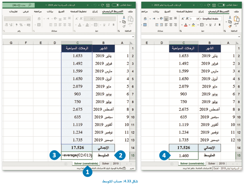Click Accounting number format icon in left window
Screen dimensions: 245x186
29,25
